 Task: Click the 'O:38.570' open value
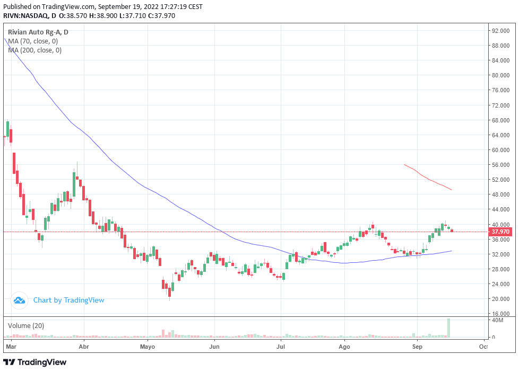coord(73,15)
